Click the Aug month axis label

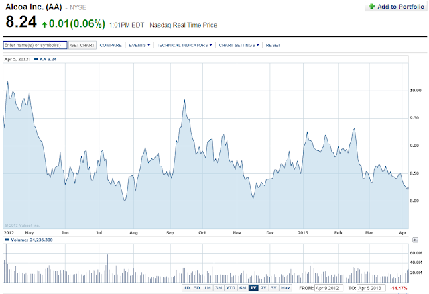pos(133,232)
